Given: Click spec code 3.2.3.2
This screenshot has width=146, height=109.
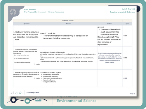Looking at the screenshot, I should pos(125,78).
